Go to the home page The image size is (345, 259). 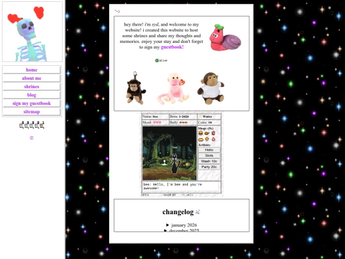[32, 70]
